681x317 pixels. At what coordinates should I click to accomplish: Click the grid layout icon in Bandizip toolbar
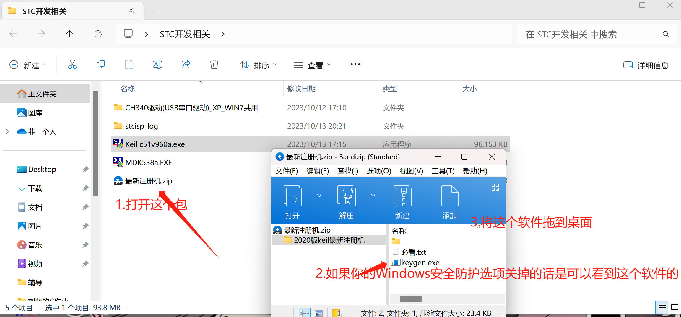(495, 188)
